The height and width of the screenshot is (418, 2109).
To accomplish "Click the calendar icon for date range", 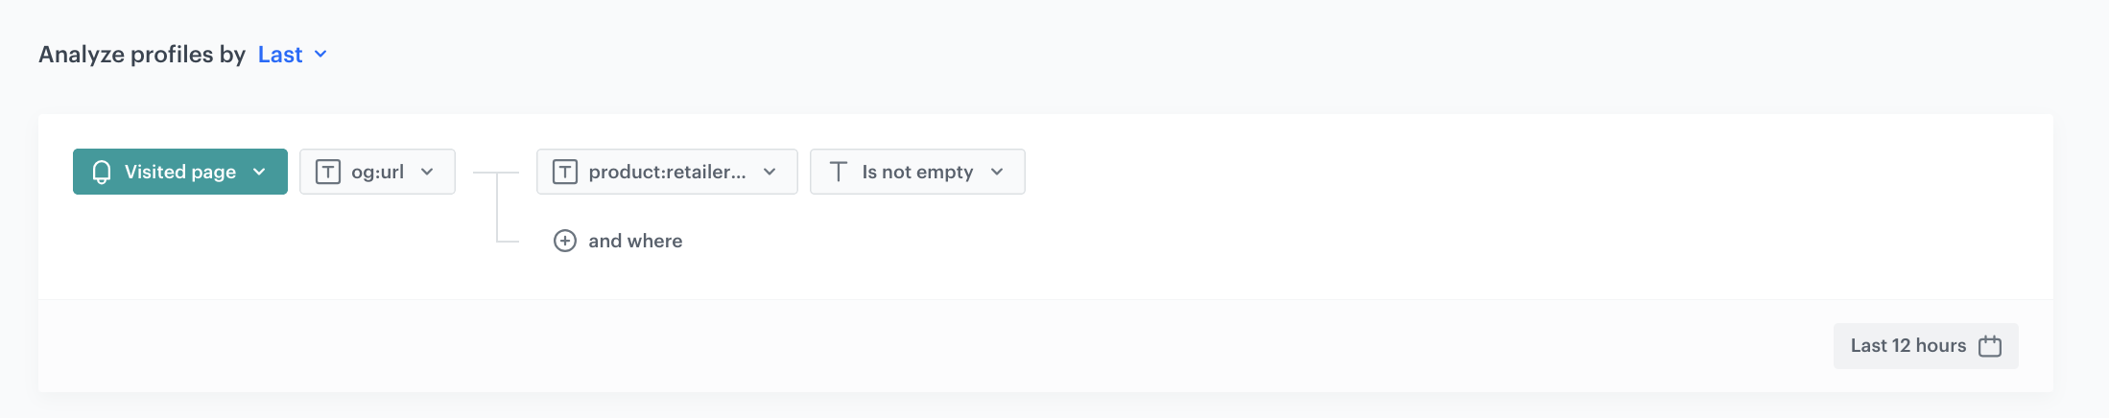I will tap(1990, 346).
